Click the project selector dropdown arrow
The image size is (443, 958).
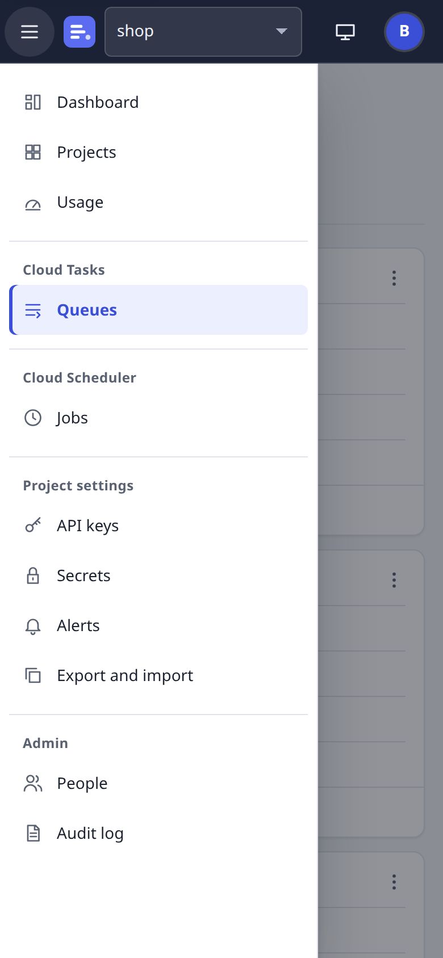pos(281,31)
